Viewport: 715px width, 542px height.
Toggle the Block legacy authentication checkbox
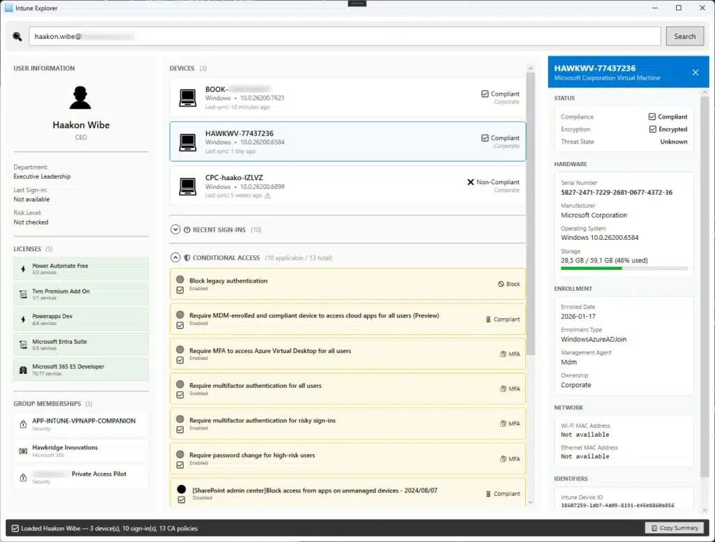click(x=180, y=289)
